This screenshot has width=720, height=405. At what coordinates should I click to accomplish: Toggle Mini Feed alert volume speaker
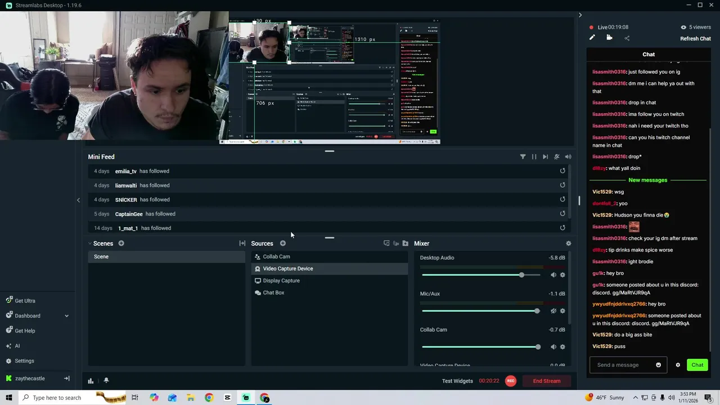coord(568,157)
